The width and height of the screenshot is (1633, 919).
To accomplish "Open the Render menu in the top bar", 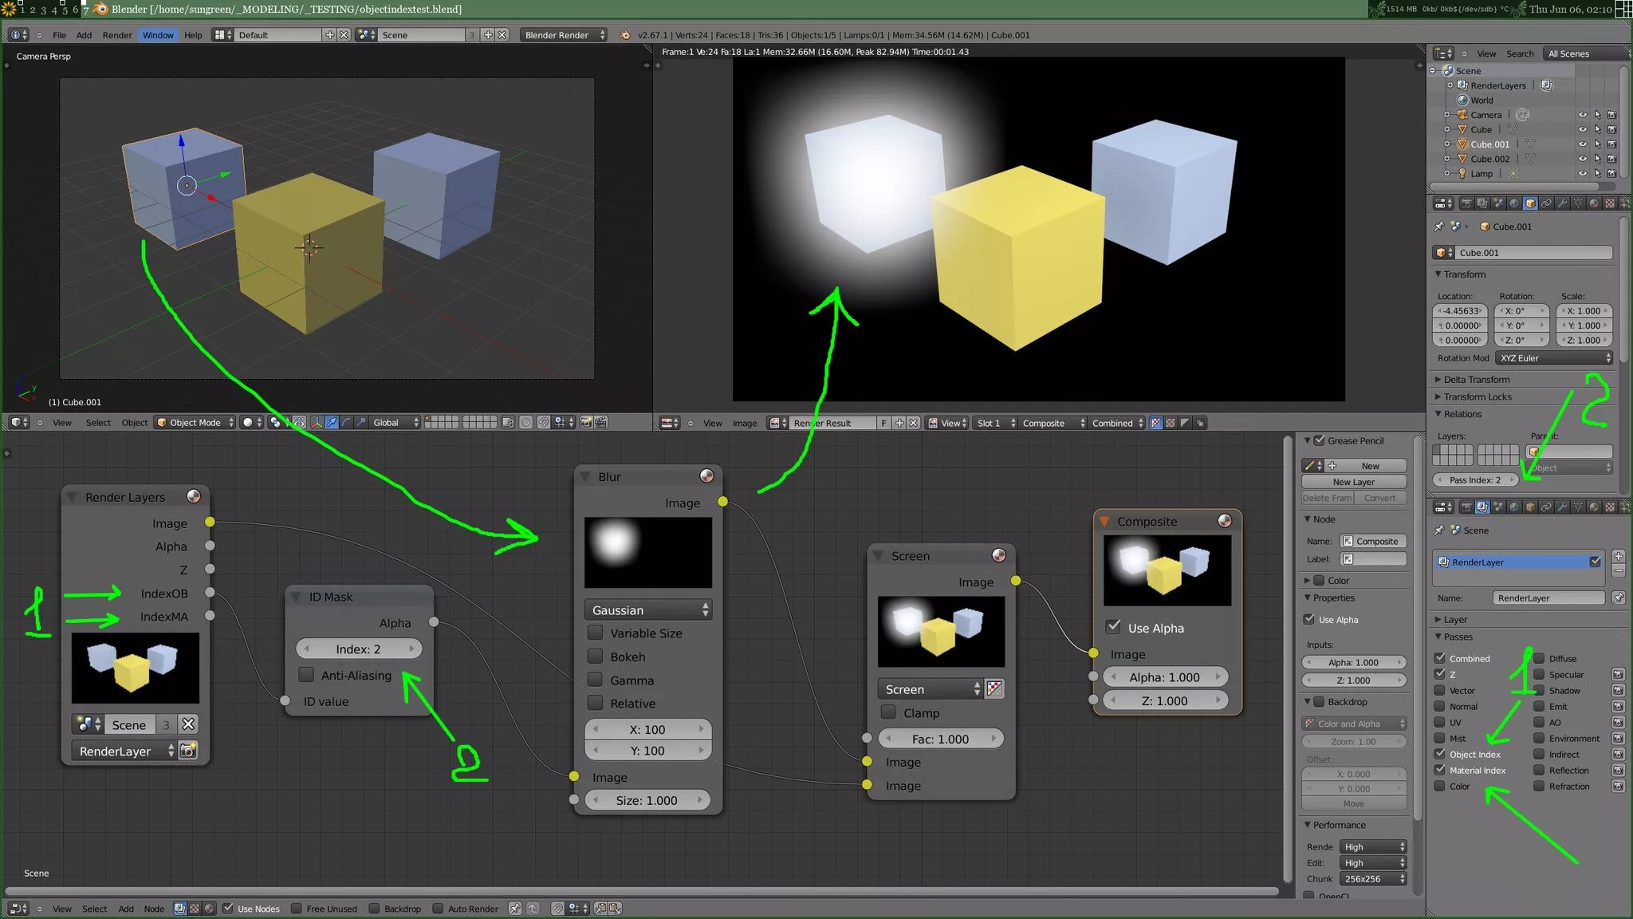I will point(116,35).
